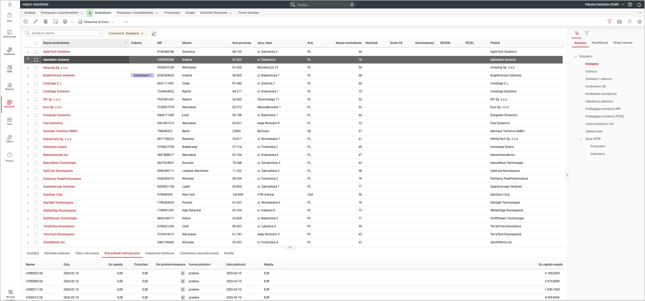Screen dimensions: 645x301
Task: Click the printer icon in toolbar
Action: [x=65, y=22]
